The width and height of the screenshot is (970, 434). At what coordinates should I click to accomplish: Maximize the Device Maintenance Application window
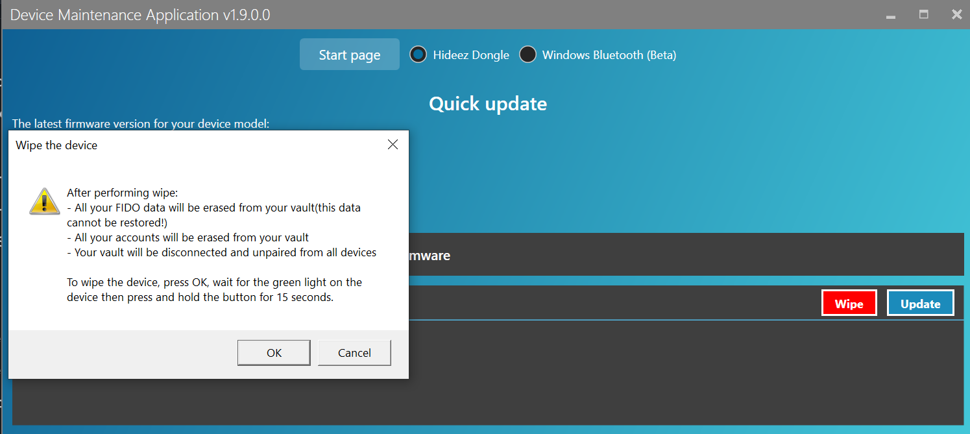pos(923,14)
